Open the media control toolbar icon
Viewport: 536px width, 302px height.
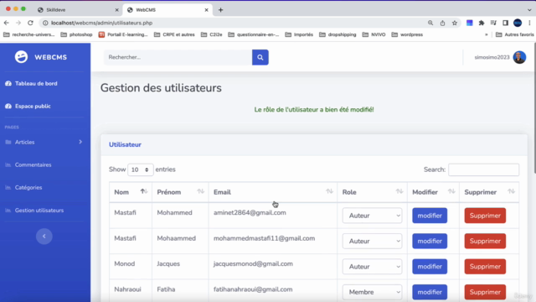point(493,23)
